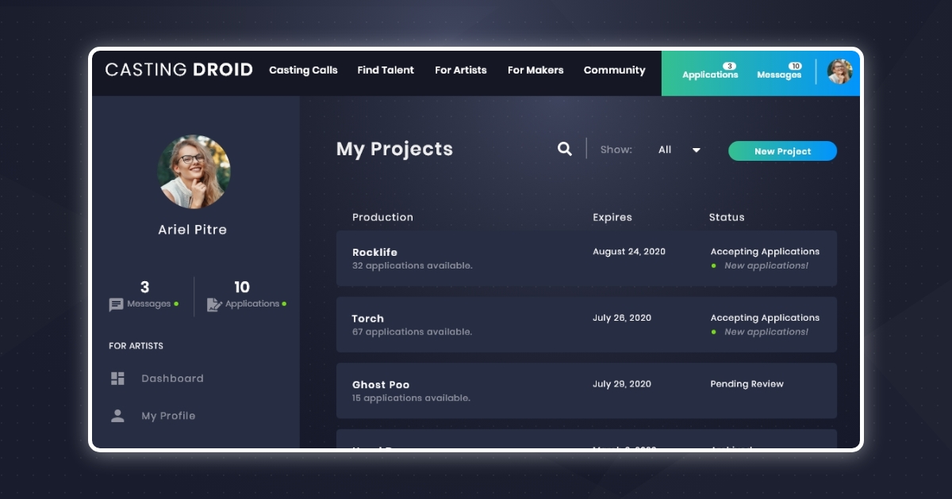This screenshot has height=499, width=952.
Task: Click the CASTING DROID logo
Action: 178,70
